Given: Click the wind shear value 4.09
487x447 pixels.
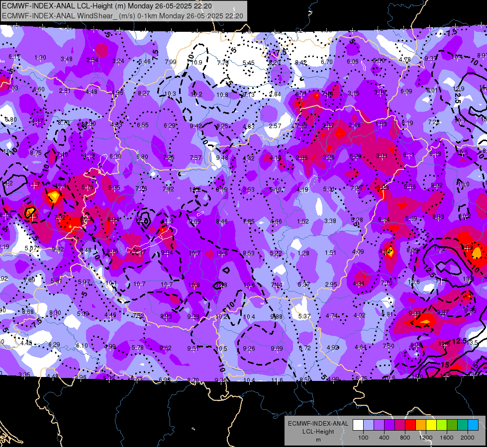Looking at the screenshot, I should 358,252.
